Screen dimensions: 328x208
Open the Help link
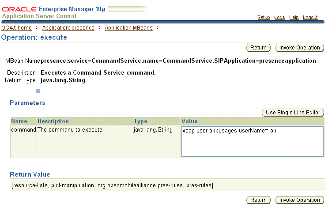(x=294, y=17)
